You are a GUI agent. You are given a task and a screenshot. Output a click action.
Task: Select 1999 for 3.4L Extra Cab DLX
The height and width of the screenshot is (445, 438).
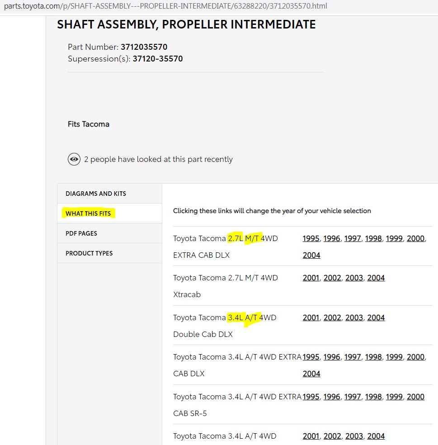tap(394, 357)
